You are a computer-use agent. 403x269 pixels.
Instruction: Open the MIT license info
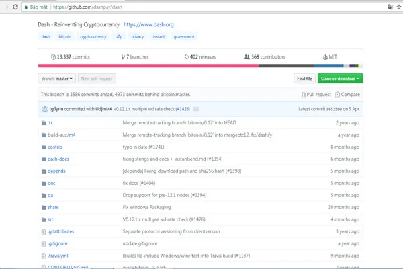coord(330,57)
